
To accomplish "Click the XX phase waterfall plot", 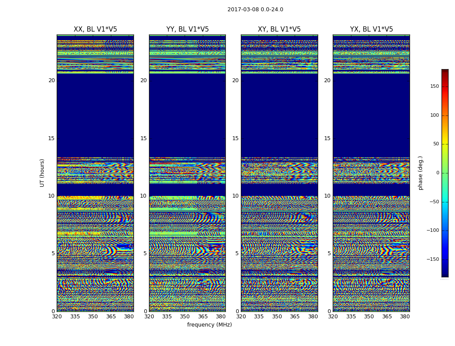I will (x=95, y=173).
